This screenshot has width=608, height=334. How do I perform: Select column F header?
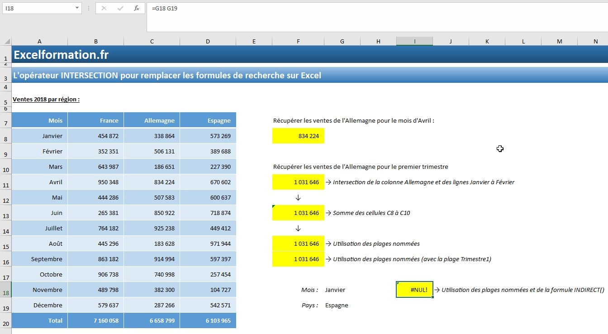pos(298,41)
